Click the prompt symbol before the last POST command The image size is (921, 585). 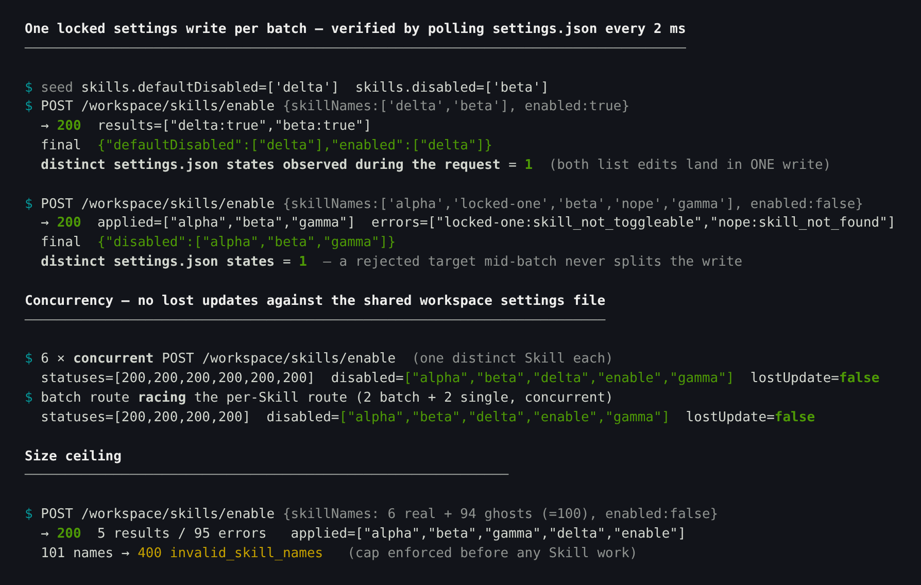tap(29, 513)
